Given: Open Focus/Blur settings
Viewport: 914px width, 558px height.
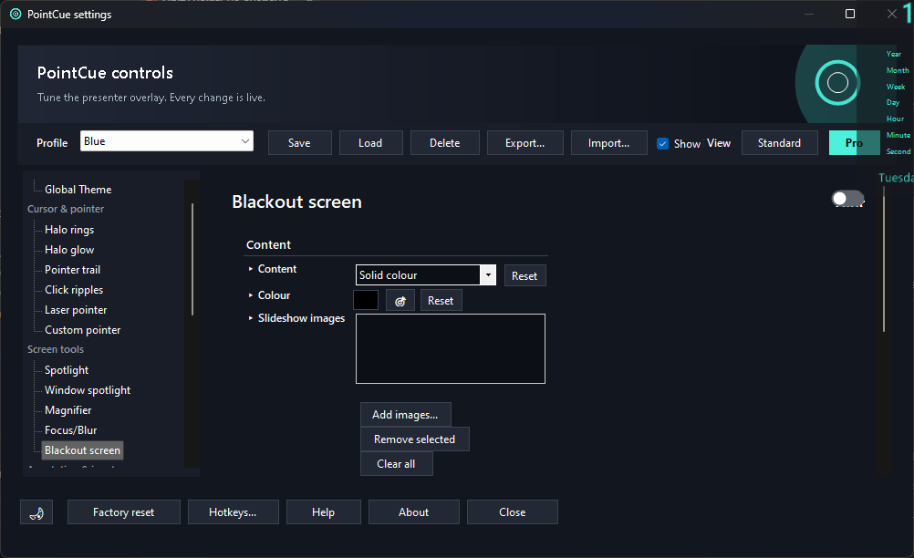Looking at the screenshot, I should (x=71, y=430).
